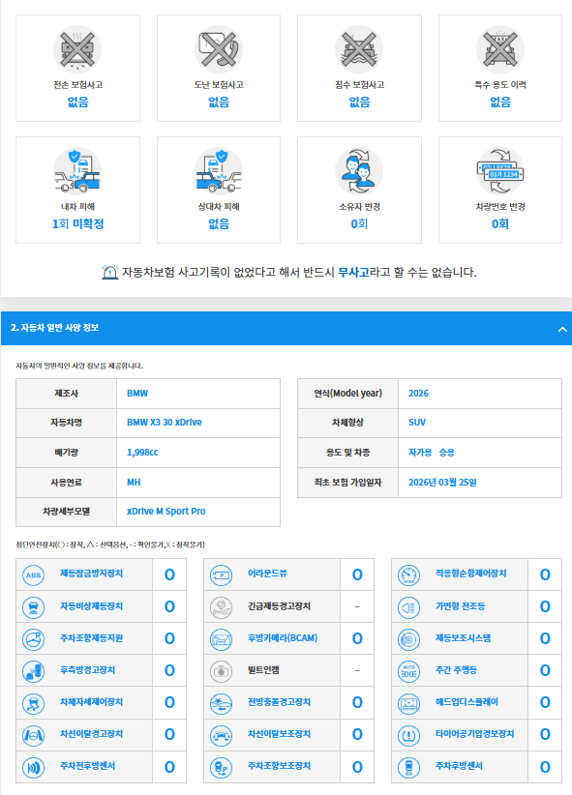Click the xDrive M Sport Pro value
Viewport: 572px width, 795px height.
click(x=166, y=512)
